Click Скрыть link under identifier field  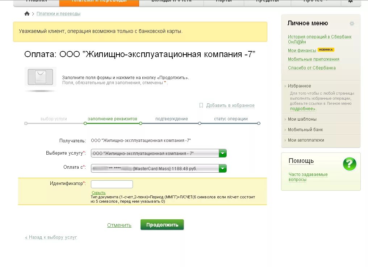(x=99, y=193)
